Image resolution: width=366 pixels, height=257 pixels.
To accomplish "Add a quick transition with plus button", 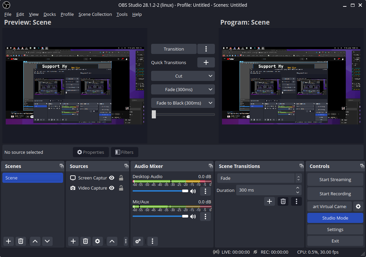I will point(206,62).
